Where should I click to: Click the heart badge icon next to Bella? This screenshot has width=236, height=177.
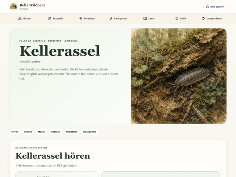177,18
